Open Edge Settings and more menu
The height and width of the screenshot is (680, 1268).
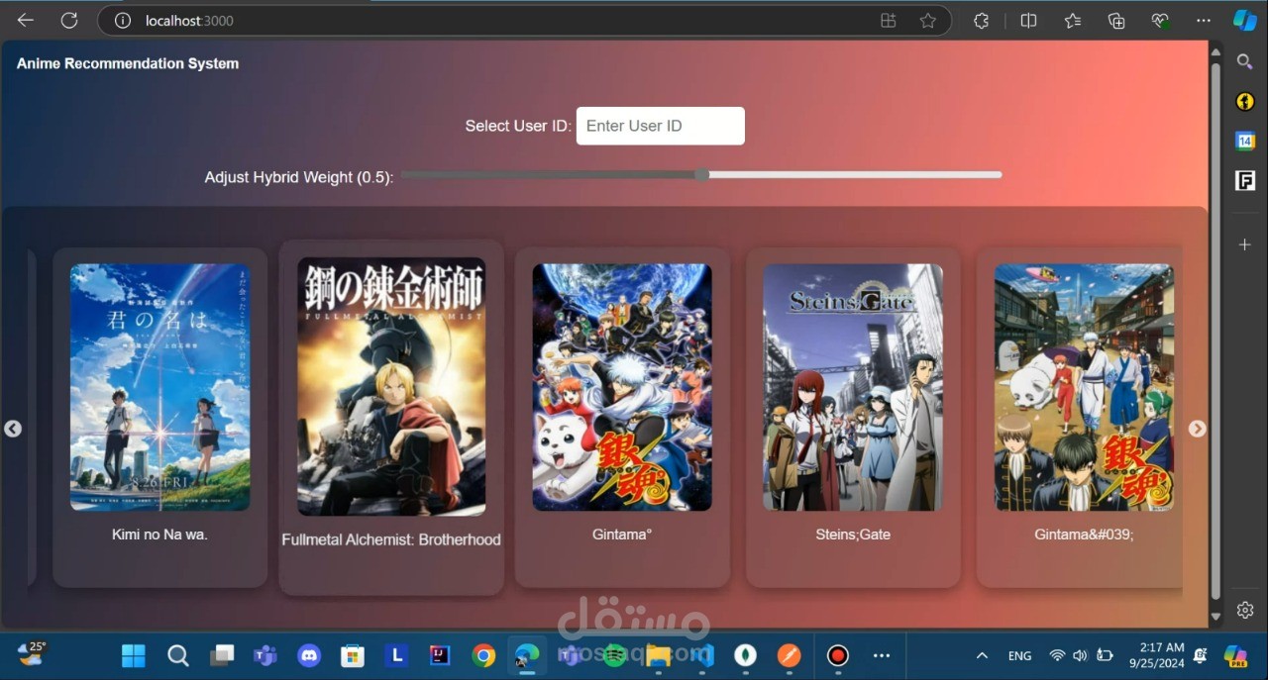1203,20
